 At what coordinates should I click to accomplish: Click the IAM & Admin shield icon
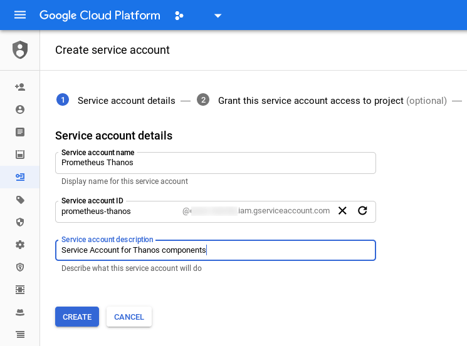(20, 49)
